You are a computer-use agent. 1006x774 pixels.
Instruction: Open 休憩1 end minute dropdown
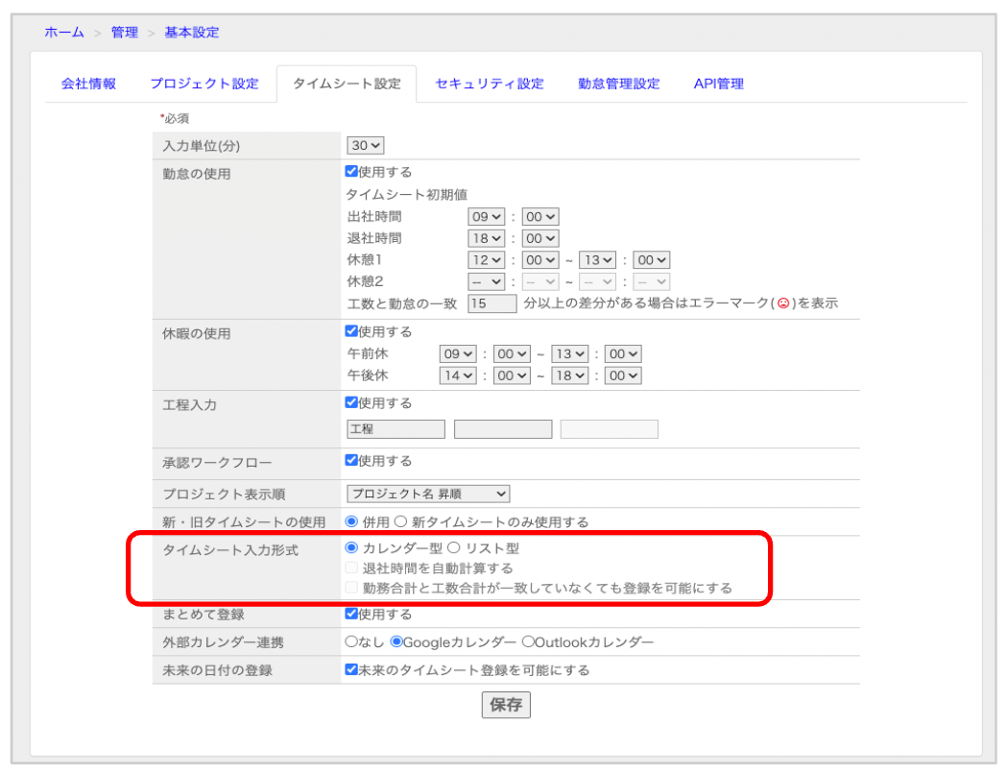pos(651,260)
